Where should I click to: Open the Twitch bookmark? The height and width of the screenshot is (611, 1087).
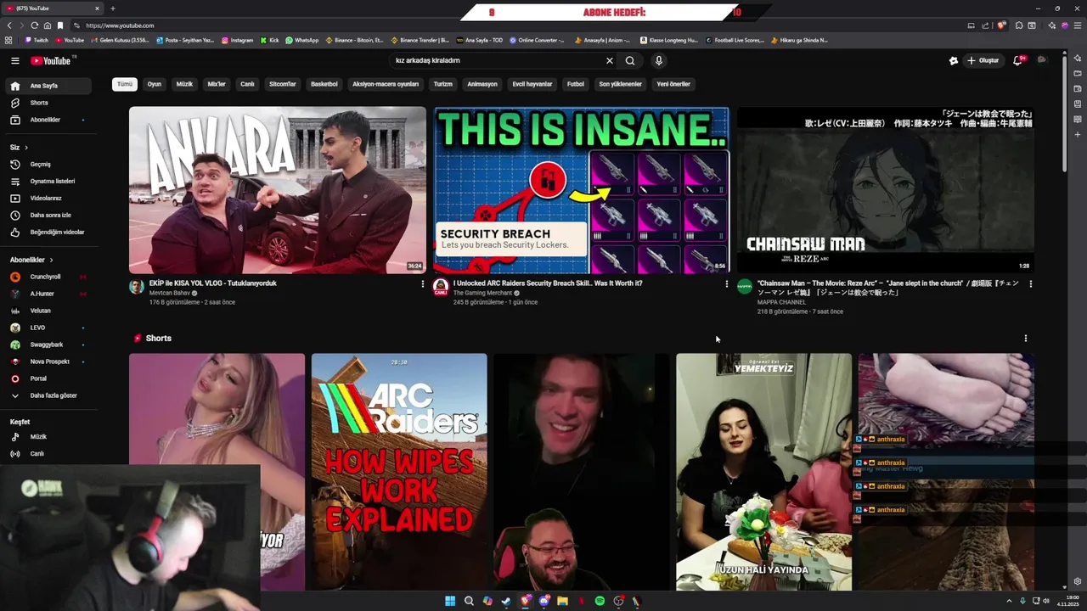[x=37, y=40]
